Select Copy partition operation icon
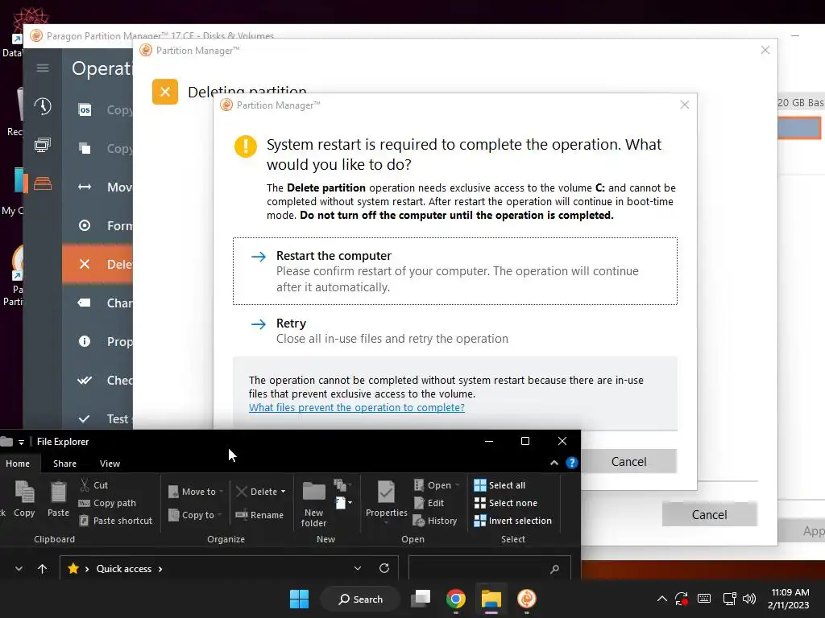Image resolution: width=825 pixels, height=618 pixels. pyautogui.click(x=85, y=148)
